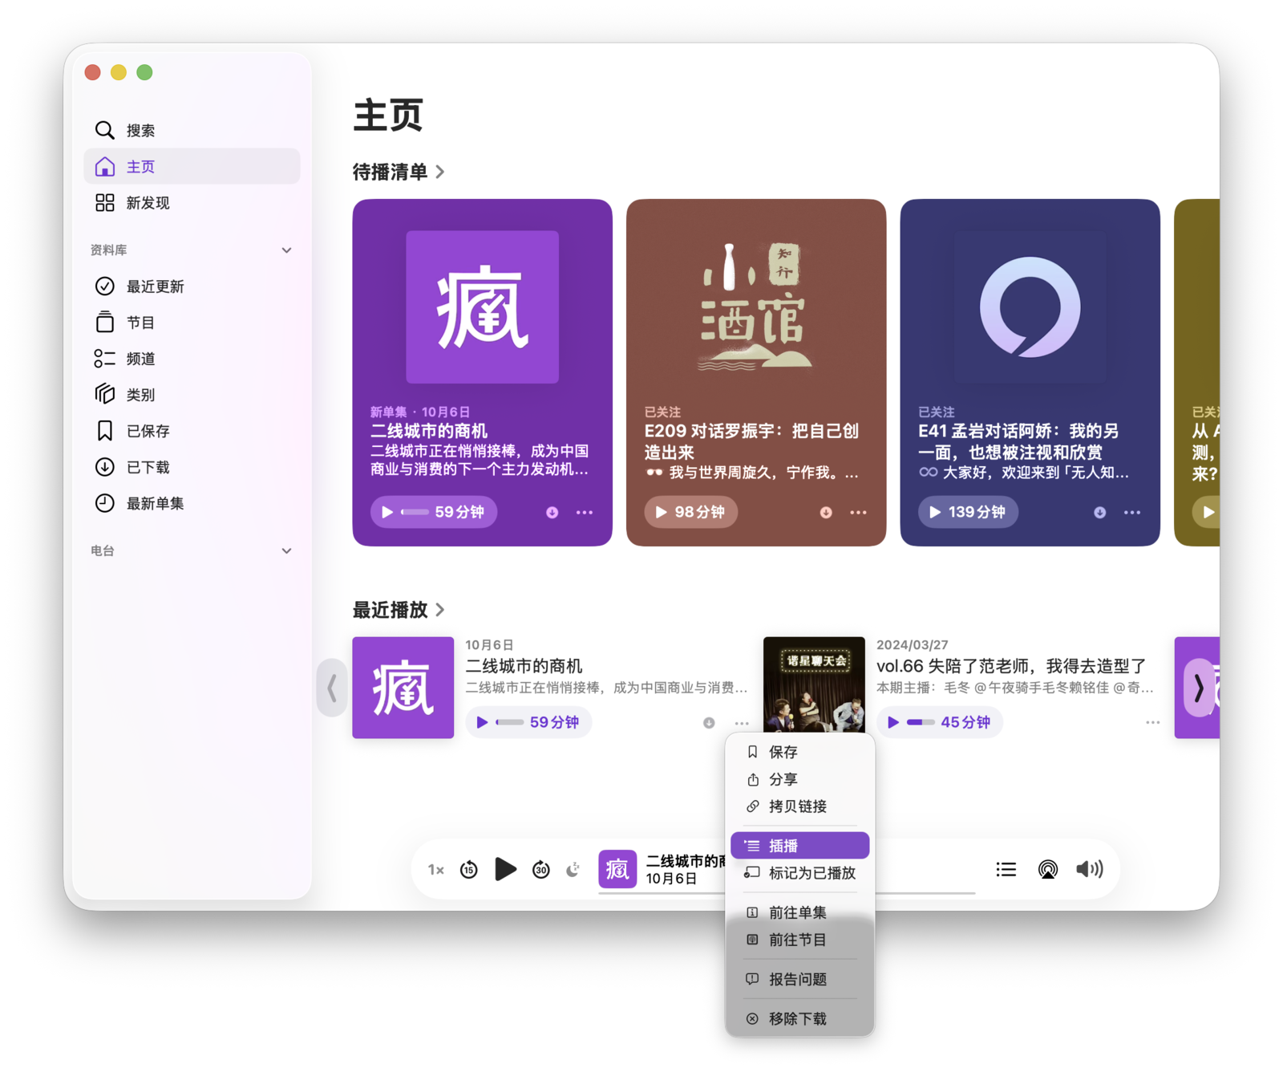
Task: Click the search magnifier icon in sidebar
Action: tap(104, 130)
